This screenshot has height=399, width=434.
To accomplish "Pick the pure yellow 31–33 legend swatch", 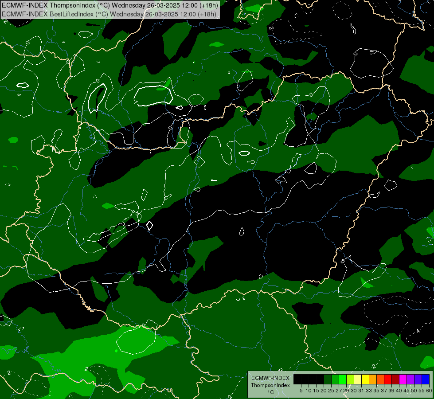I will tap(365, 379).
